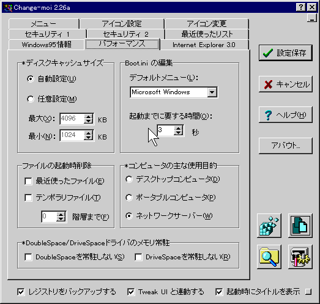Switch to the セキュリティ 1 tab
Screen dimensions: 320x304
pyautogui.click(x=48, y=34)
